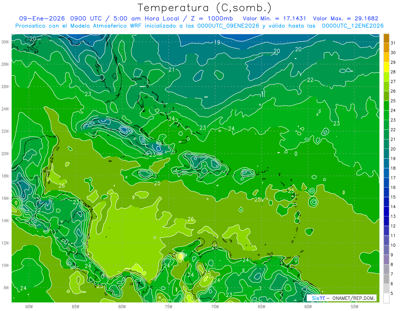Click the purple swatch between 9 and 10
Screen dimensions: 402x311
coord(386,250)
